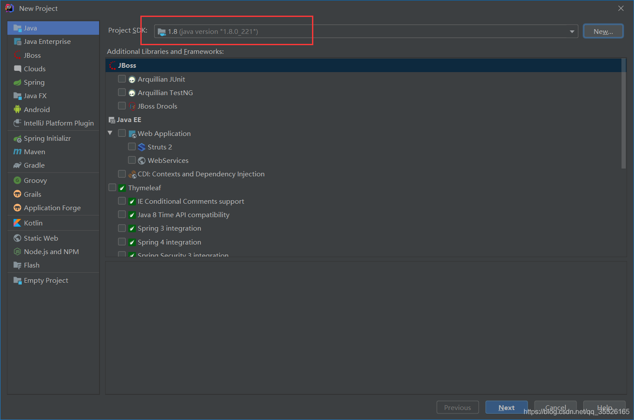Click the JBoss Drools icon
This screenshot has height=420, width=634.
pyautogui.click(x=132, y=106)
